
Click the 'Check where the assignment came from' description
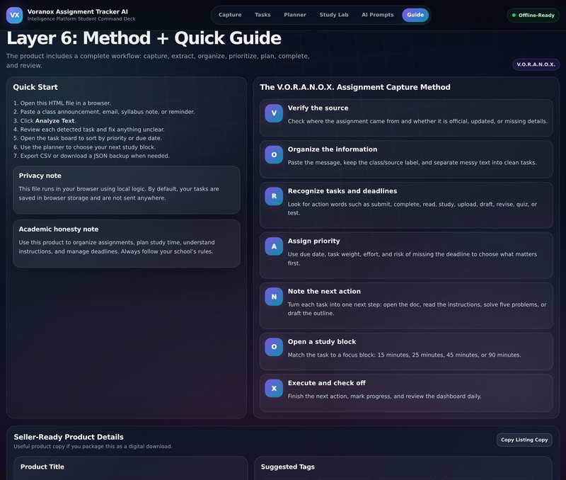[x=417, y=121]
